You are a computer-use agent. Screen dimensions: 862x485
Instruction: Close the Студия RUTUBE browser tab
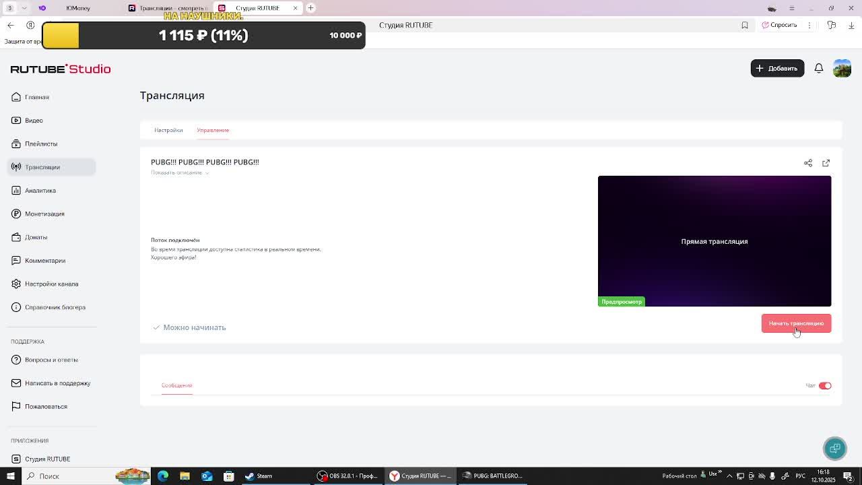(x=295, y=8)
